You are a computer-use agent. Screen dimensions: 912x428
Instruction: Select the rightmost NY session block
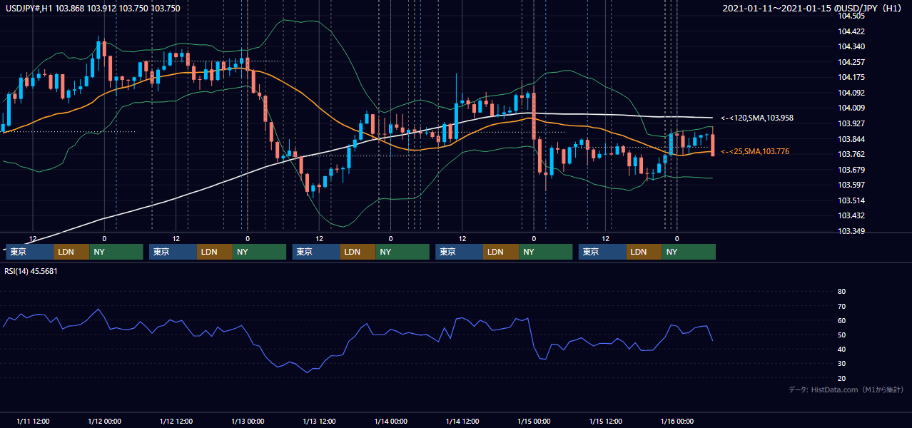pyautogui.click(x=689, y=252)
